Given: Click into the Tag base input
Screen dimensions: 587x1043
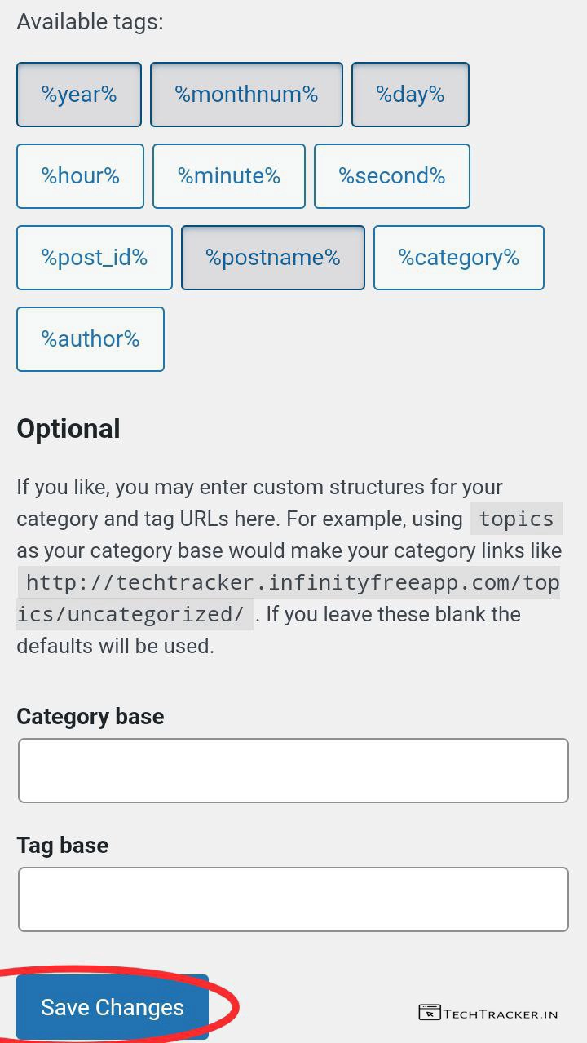Looking at the screenshot, I should coord(293,899).
